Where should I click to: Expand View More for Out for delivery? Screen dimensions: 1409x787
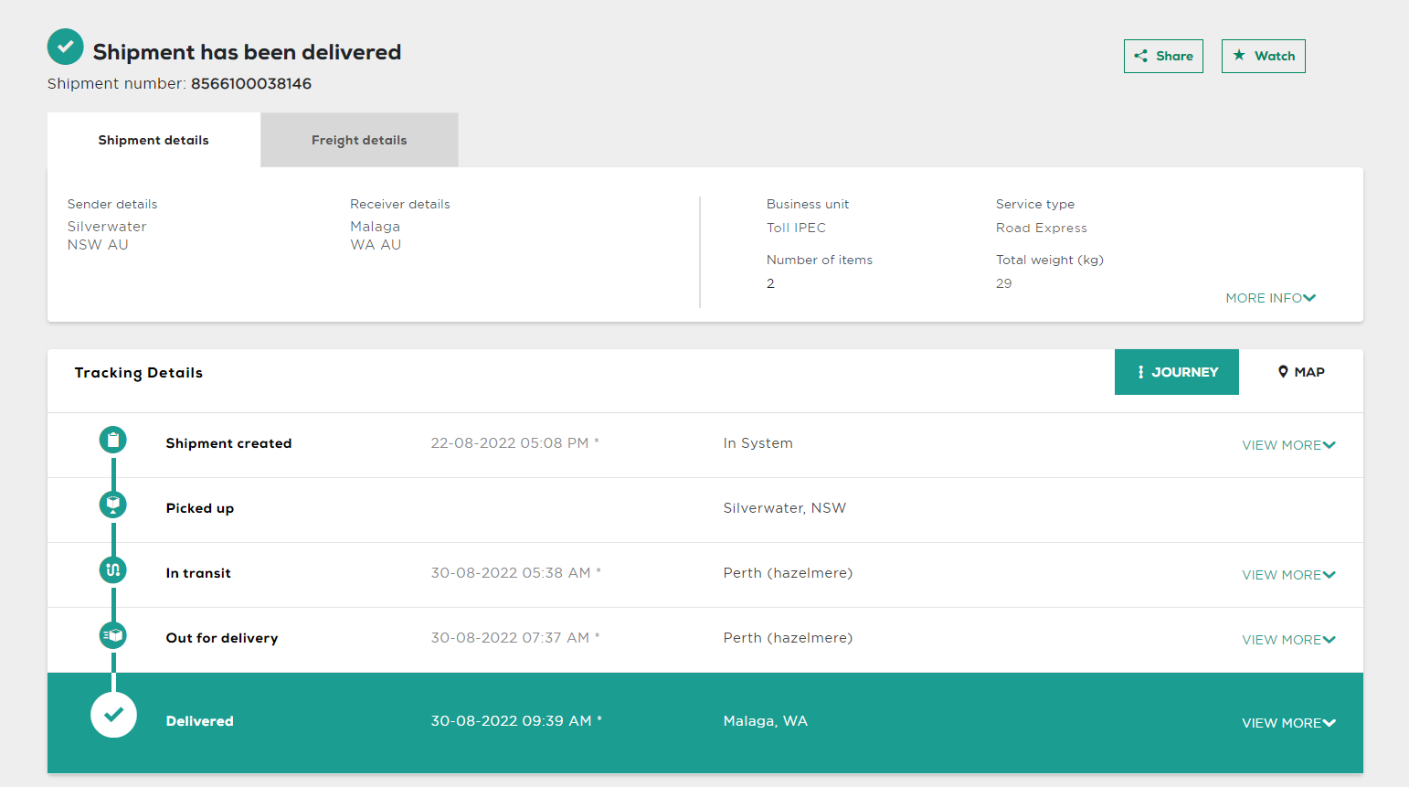click(x=1288, y=640)
